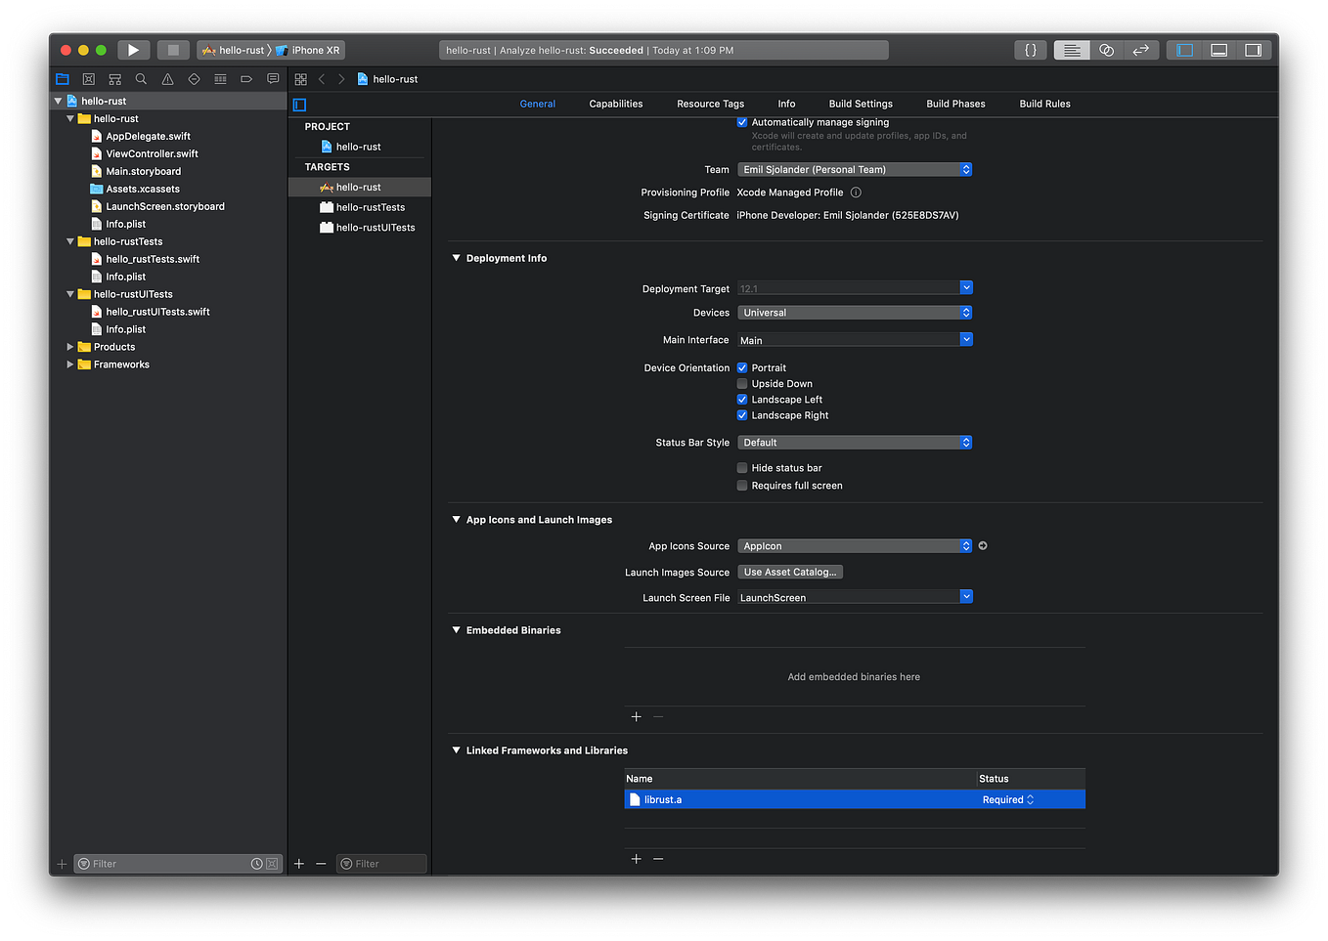Expand the Products folder
The height and width of the screenshot is (941, 1328).
point(70,347)
